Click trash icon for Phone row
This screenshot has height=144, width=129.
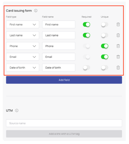[x=118, y=46]
